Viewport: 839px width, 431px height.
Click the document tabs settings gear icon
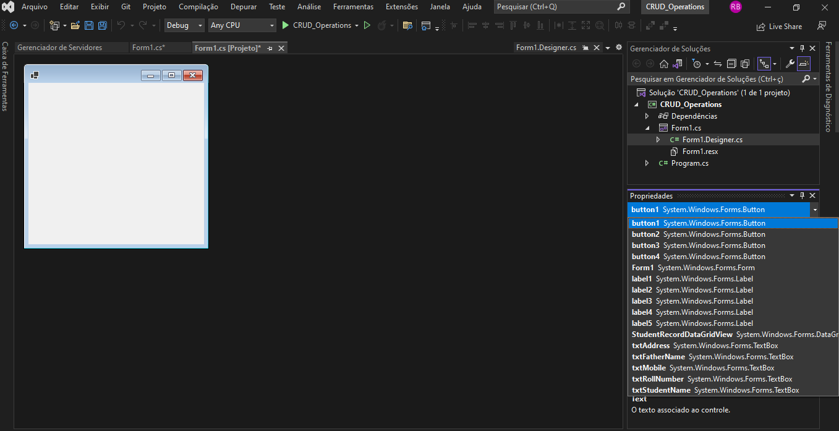pos(618,48)
